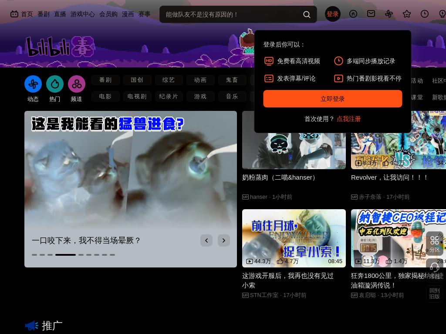Open the Revolver video thumbnail
446x334 pixels.
pyautogui.click(x=399, y=150)
